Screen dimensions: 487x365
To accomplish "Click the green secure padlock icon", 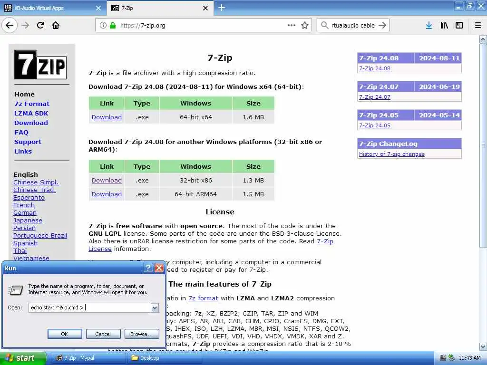I will tap(113, 26).
